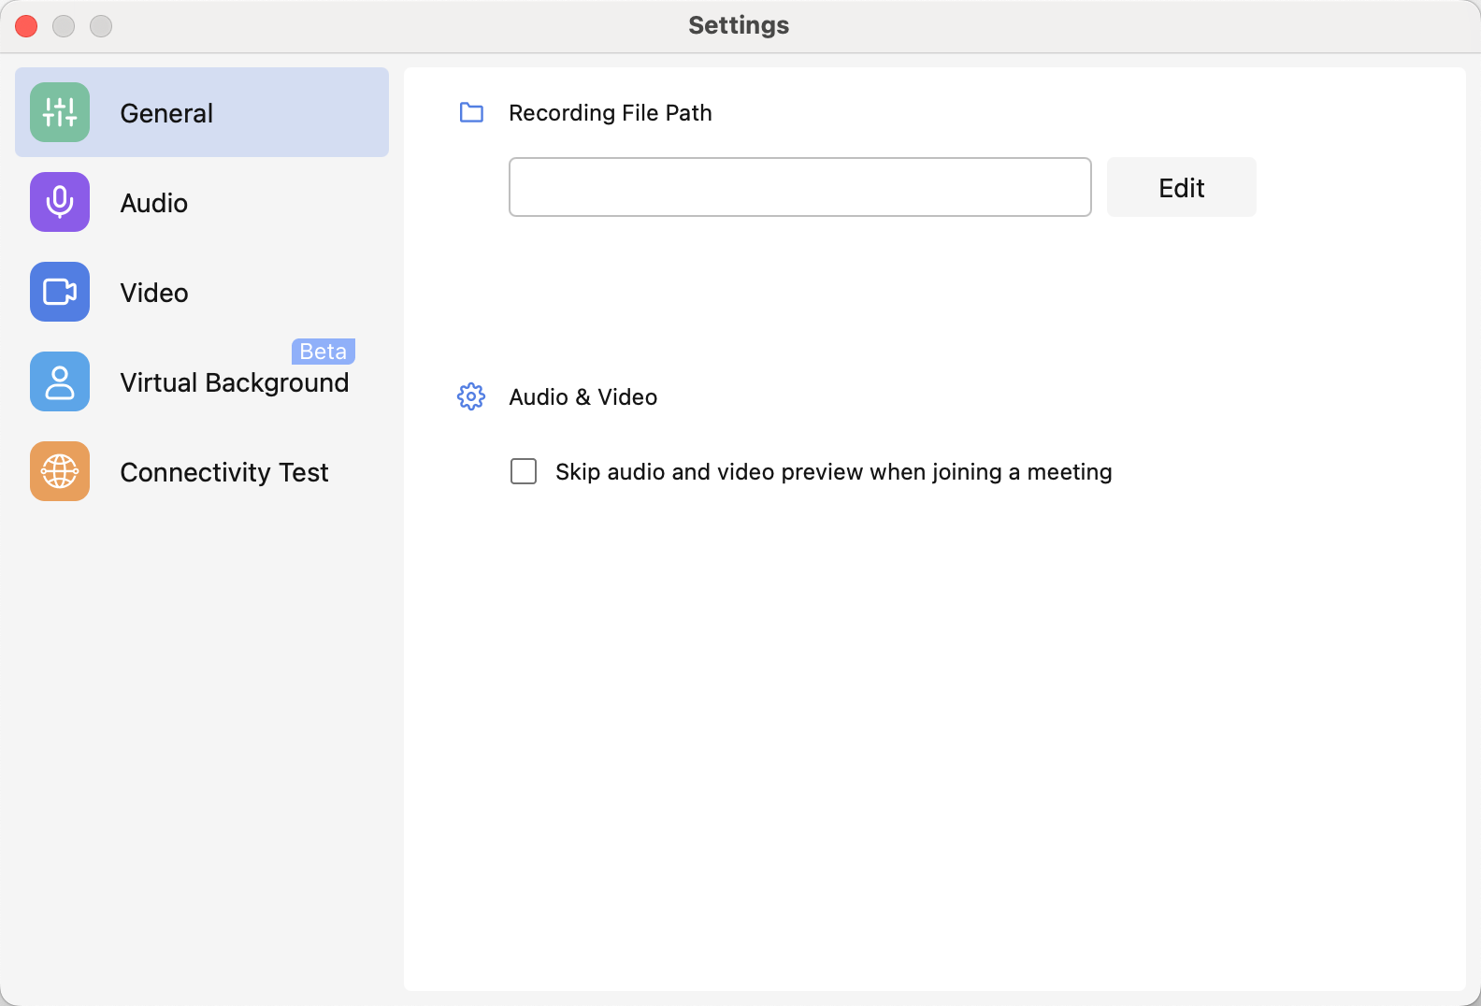Select the blue camera Video icon
Screen dimensions: 1481x1006
pyautogui.click(x=60, y=292)
